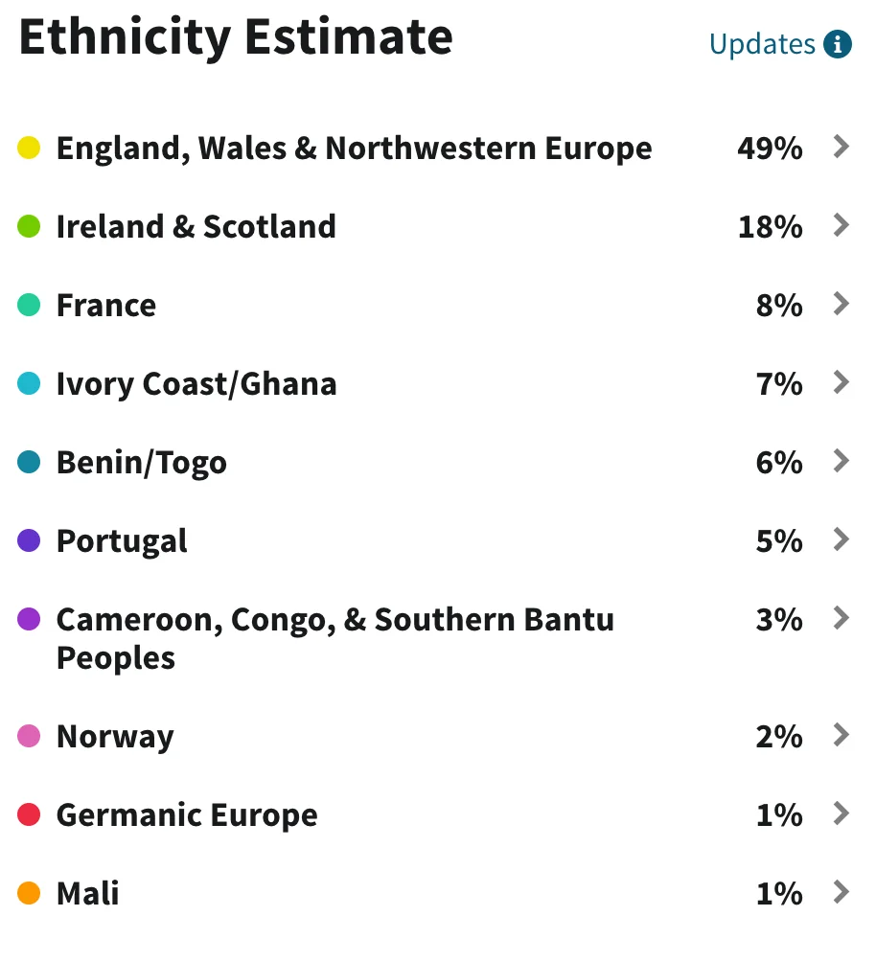Viewport: 876px width, 962px height.
Task: Click the pink dot beside Norway
Action: pos(30,734)
